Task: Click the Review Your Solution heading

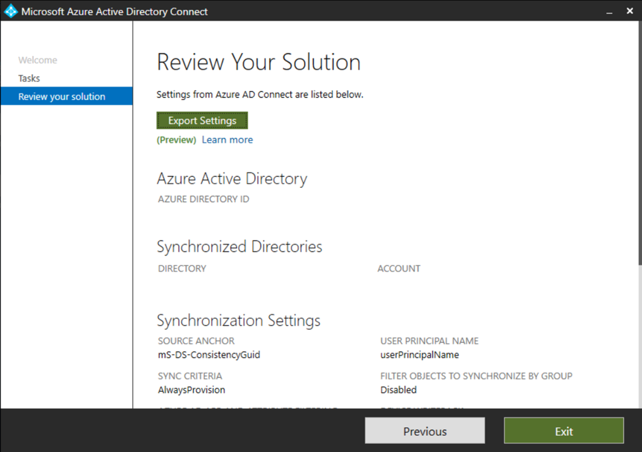Action: click(258, 62)
